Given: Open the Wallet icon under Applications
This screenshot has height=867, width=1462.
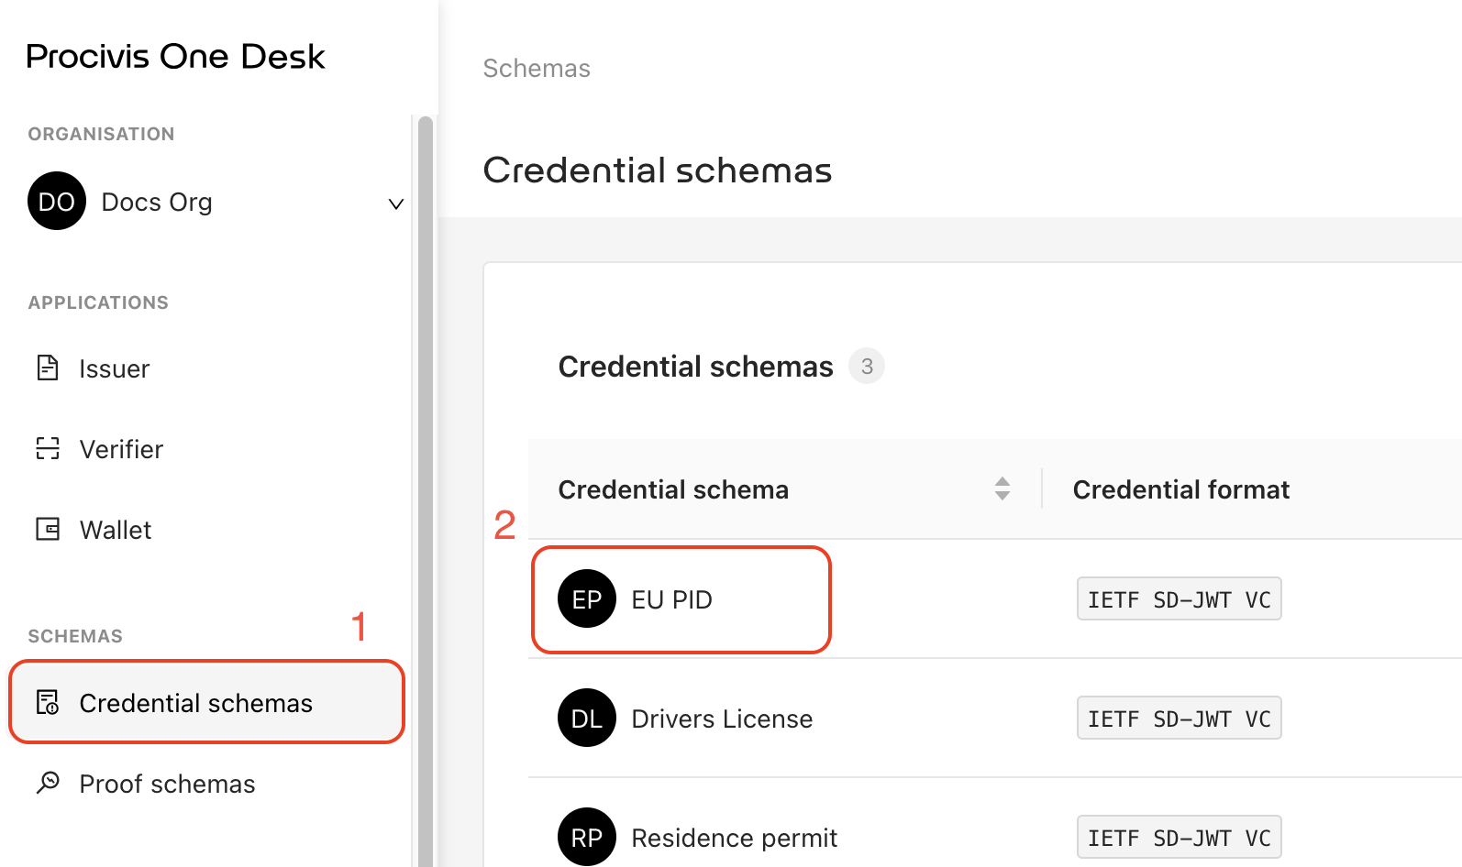Looking at the screenshot, I should point(48,529).
